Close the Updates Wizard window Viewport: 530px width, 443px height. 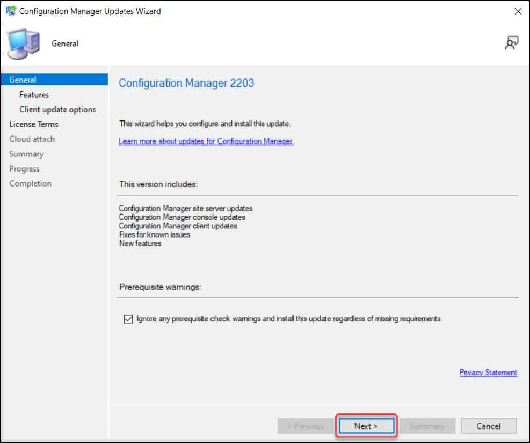(x=518, y=11)
